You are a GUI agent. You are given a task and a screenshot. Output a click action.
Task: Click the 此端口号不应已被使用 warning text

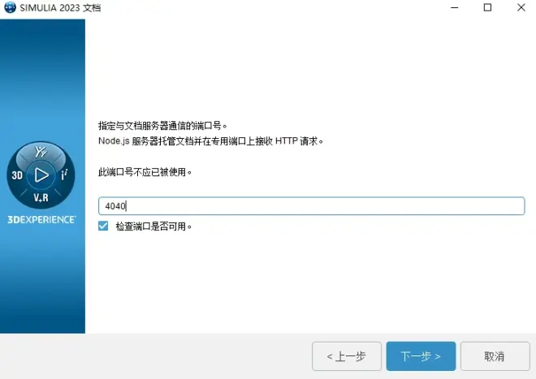[x=145, y=172]
